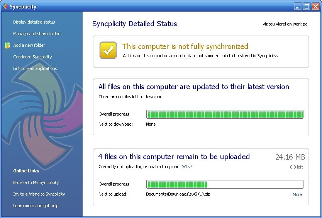Click the '24.16 MB' size value
The image size is (322, 218).
tap(290, 157)
